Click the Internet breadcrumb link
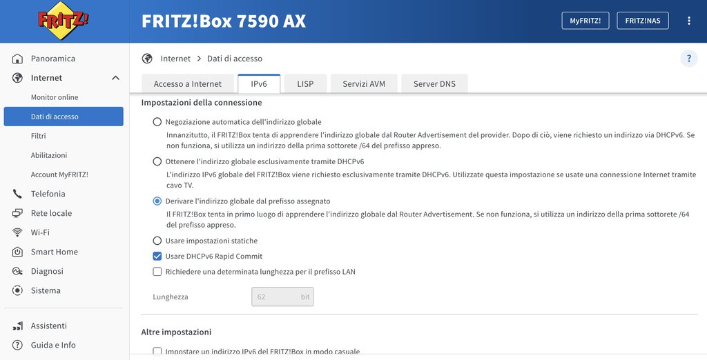 175,59
